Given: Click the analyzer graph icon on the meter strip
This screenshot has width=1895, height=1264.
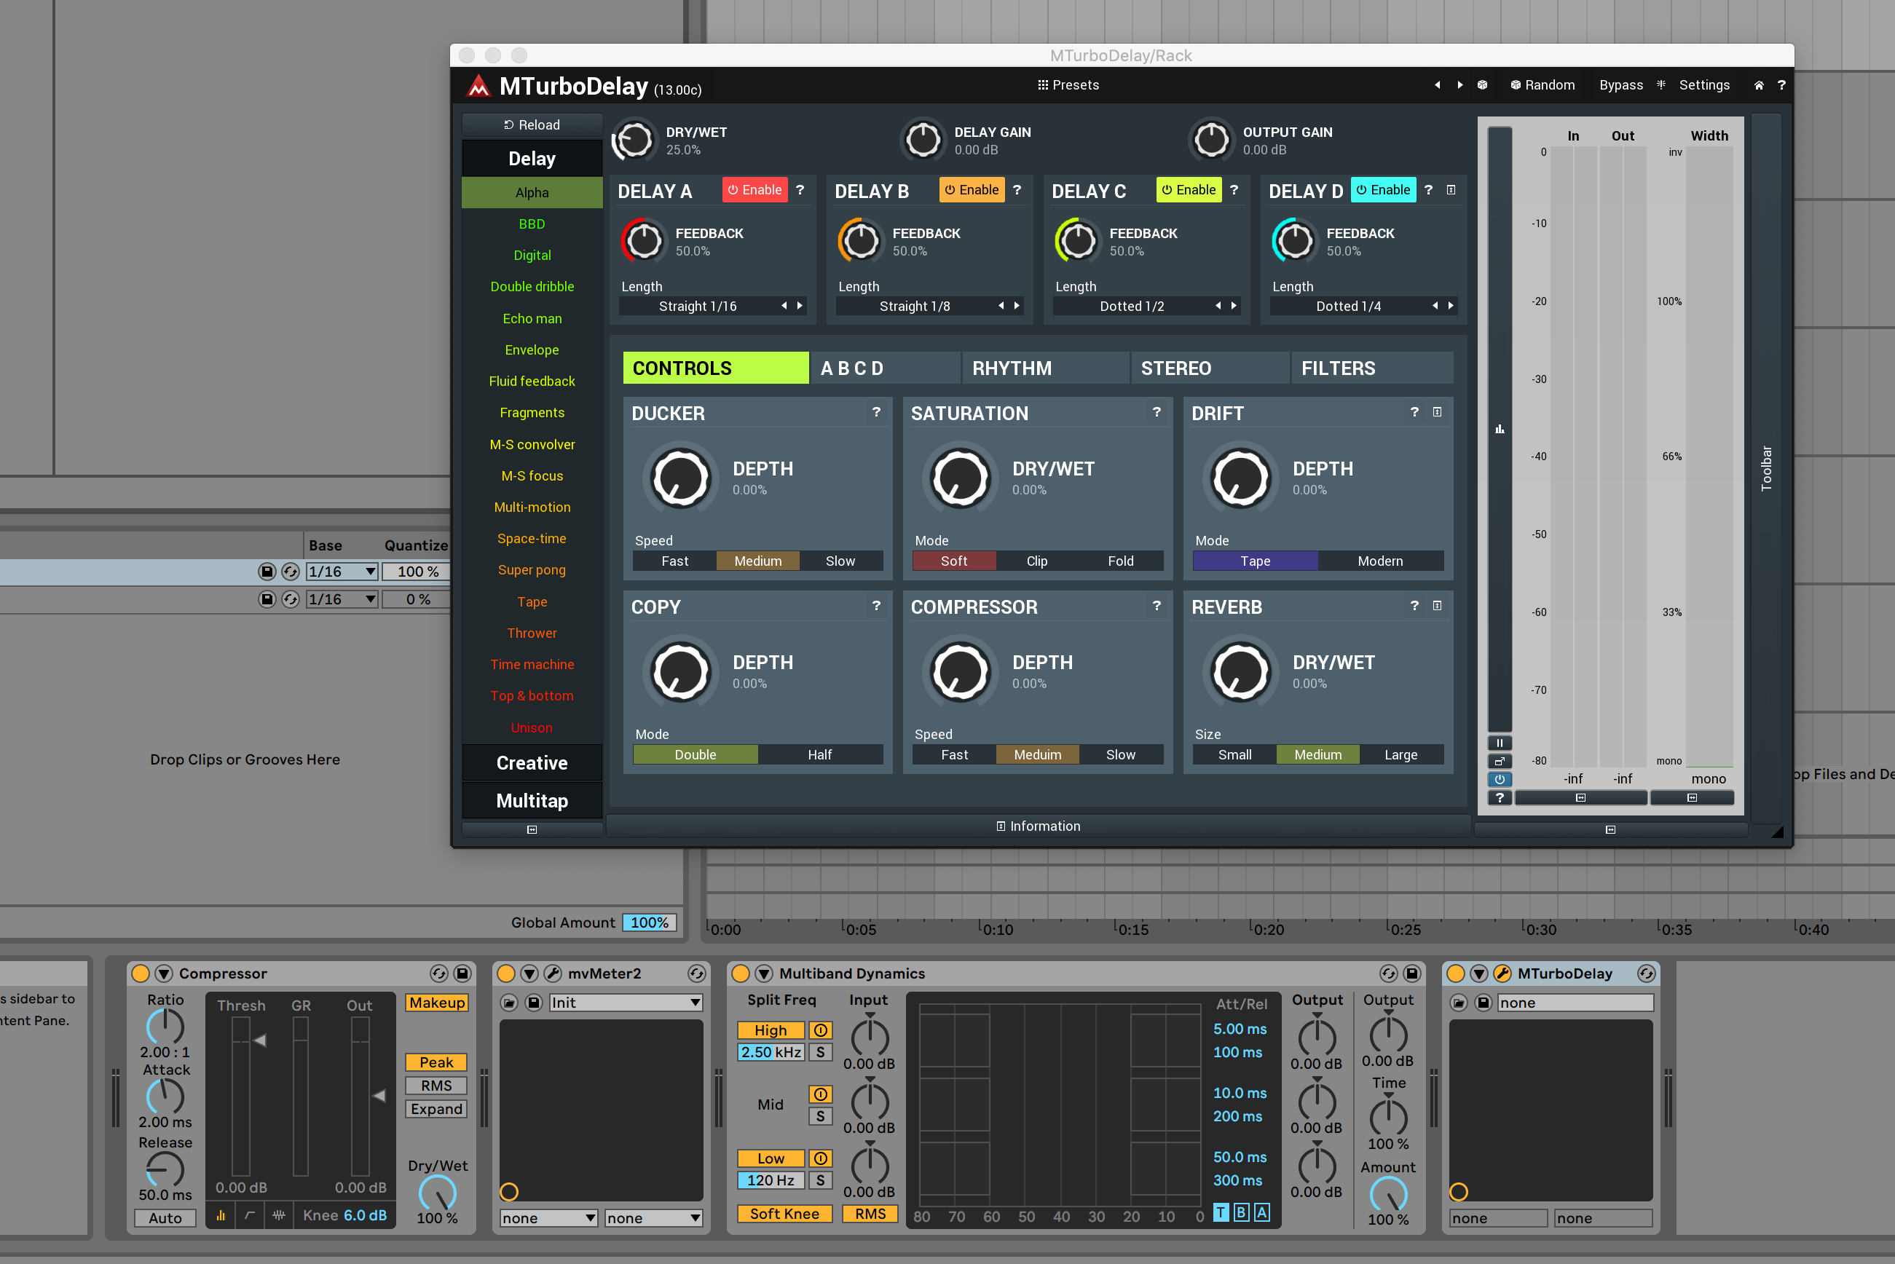Looking at the screenshot, I should pos(1499,430).
